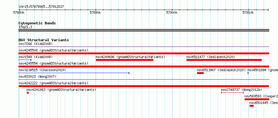Select the nsv6511477 red variant bar
The height and width of the screenshot is (118, 278).
224,60
